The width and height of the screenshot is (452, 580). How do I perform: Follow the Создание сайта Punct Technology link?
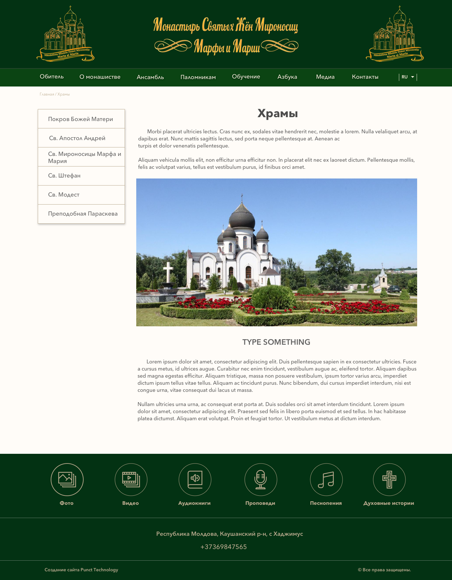[81, 570]
